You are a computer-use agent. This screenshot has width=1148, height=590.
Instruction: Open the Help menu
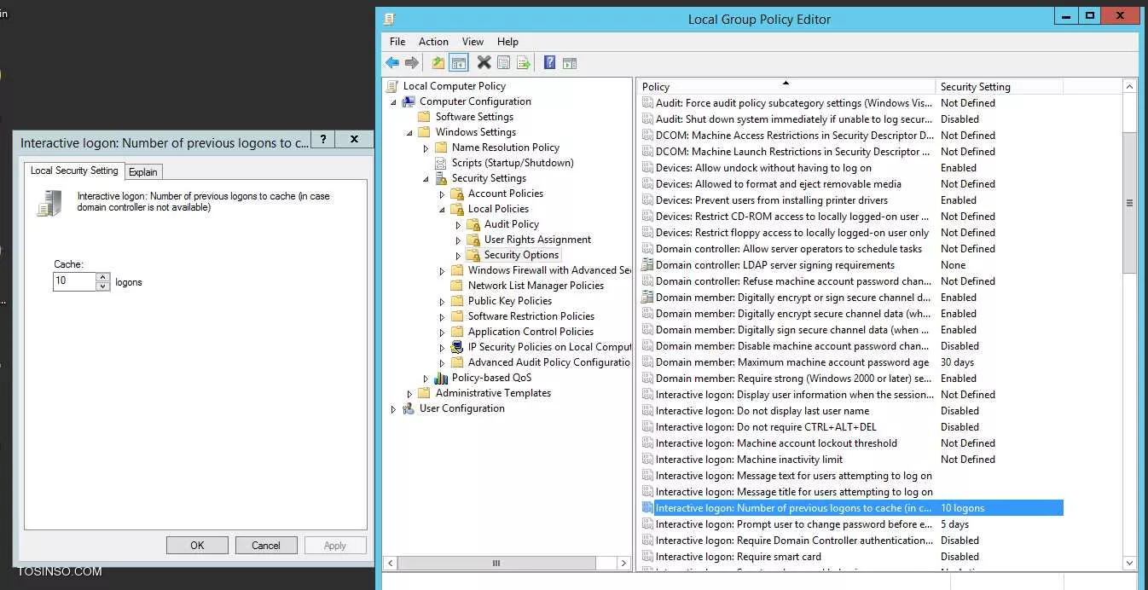coord(507,41)
